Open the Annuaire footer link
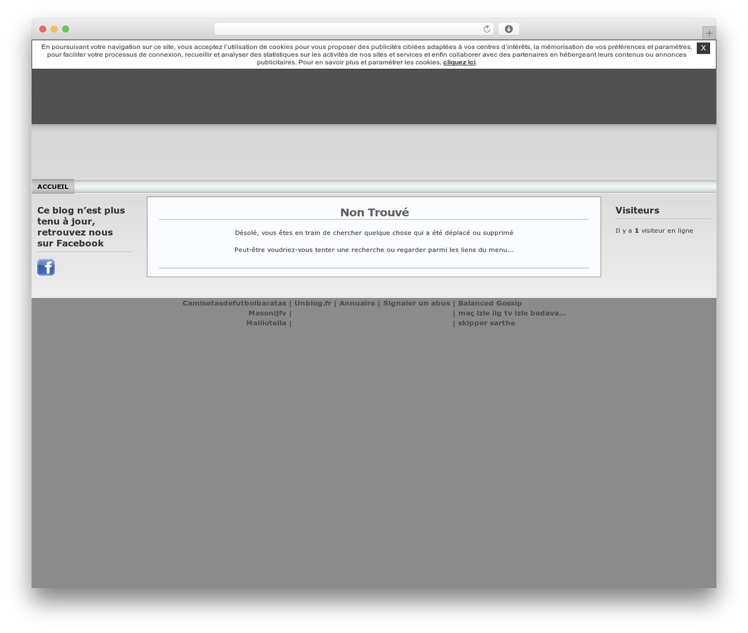 pyautogui.click(x=357, y=304)
